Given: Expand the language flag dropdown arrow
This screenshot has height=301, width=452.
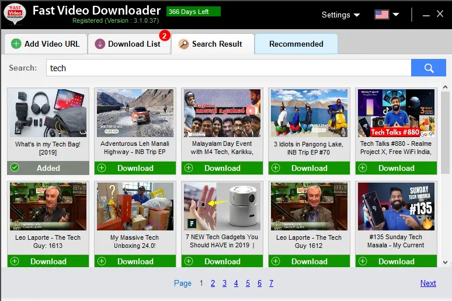Looking at the screenshot, I should click(396, 15).
